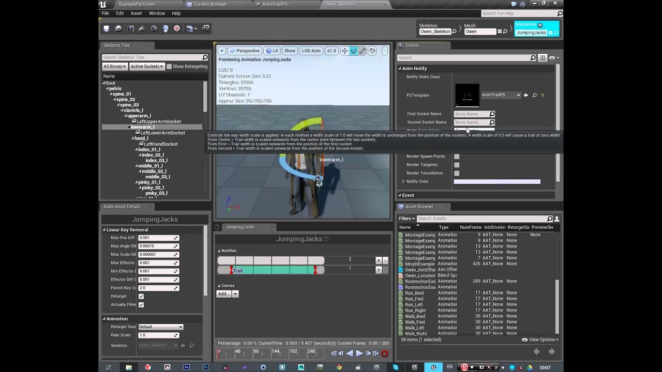662x372 pixels.
Task: Click the search icon in First Socket Name
Action: click(492, 114)
